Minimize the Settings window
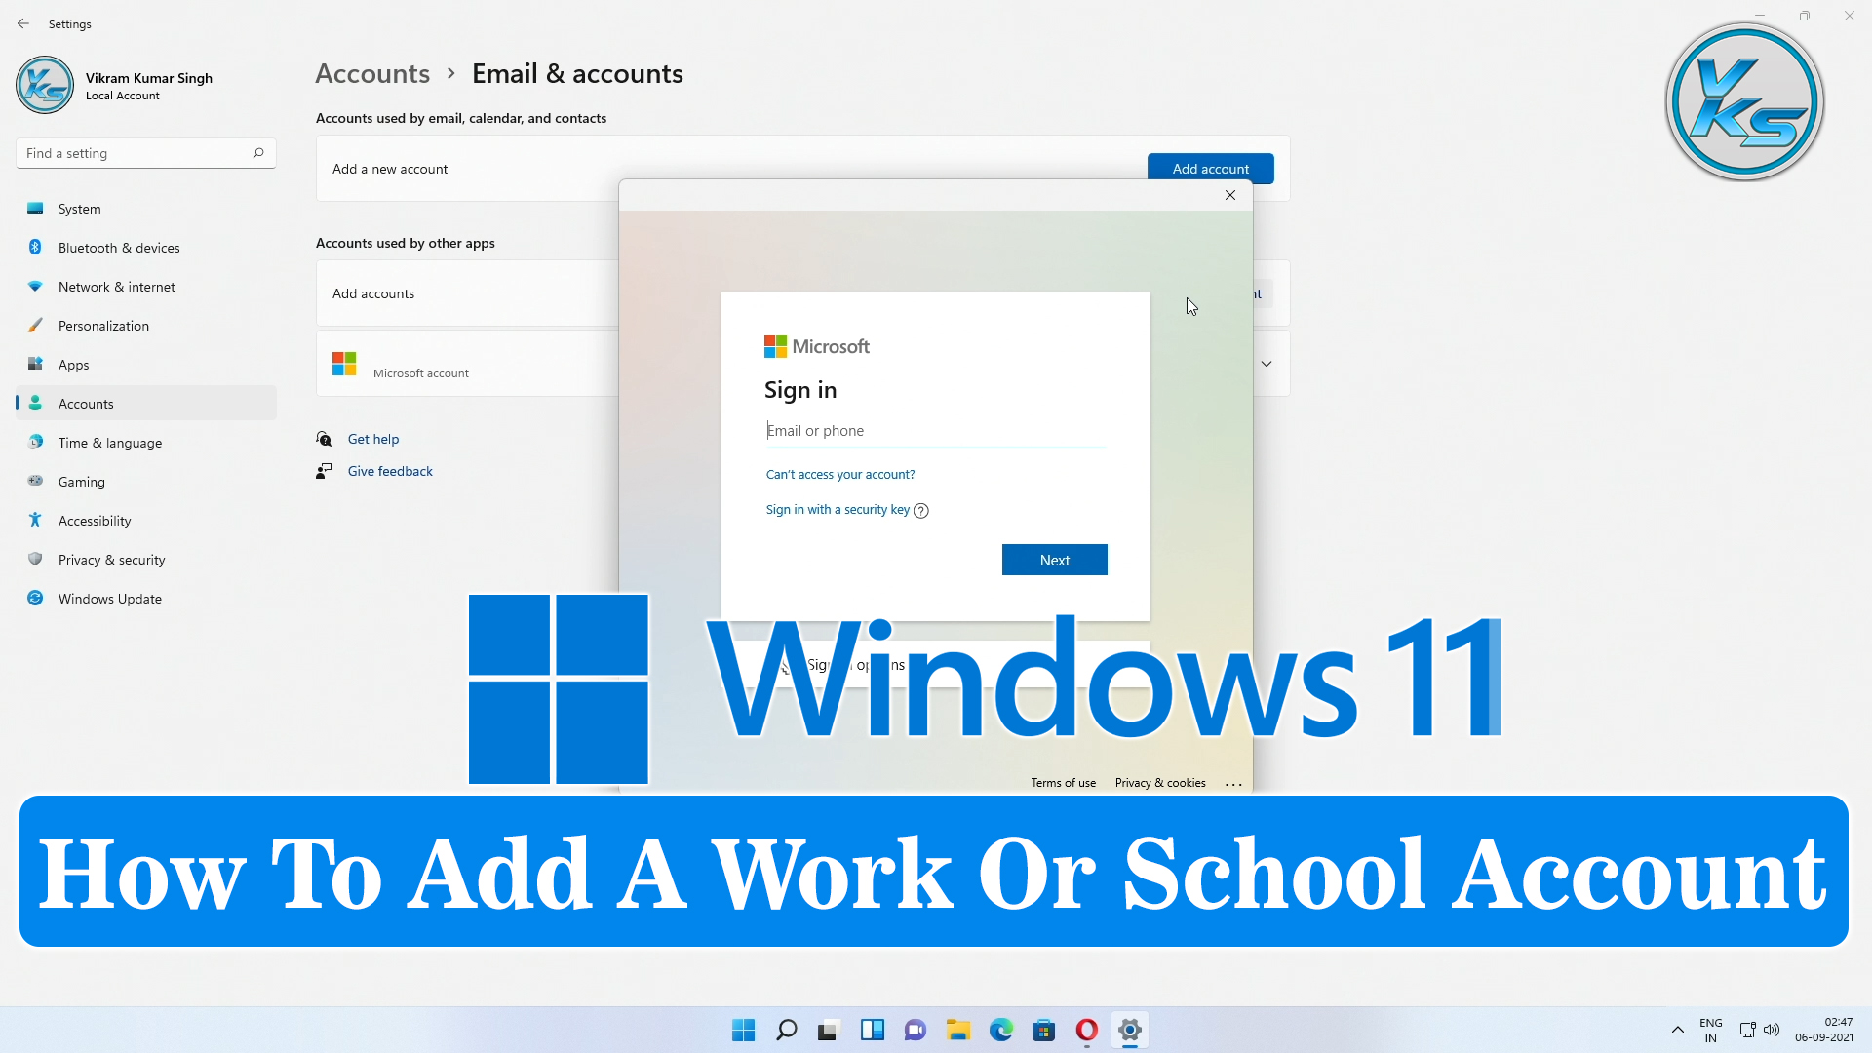This screenshot has width=1872, height=1053. click(x=1760, y=16)
